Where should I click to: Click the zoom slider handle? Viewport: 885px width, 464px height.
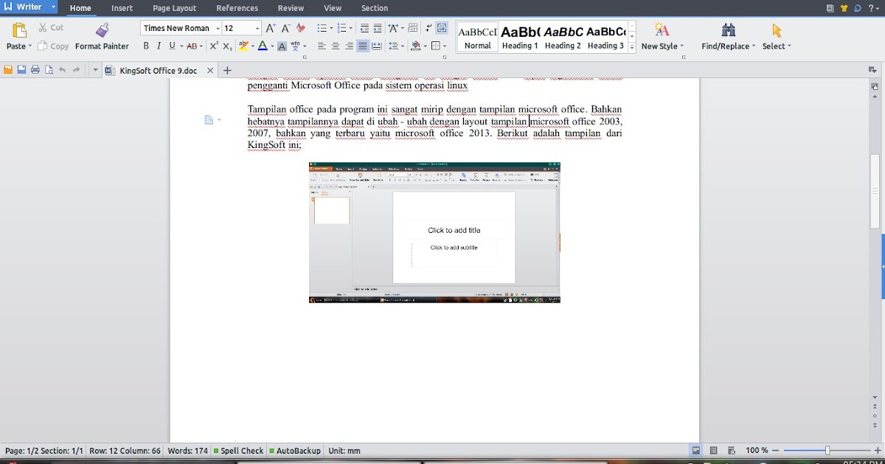(827, 450)
